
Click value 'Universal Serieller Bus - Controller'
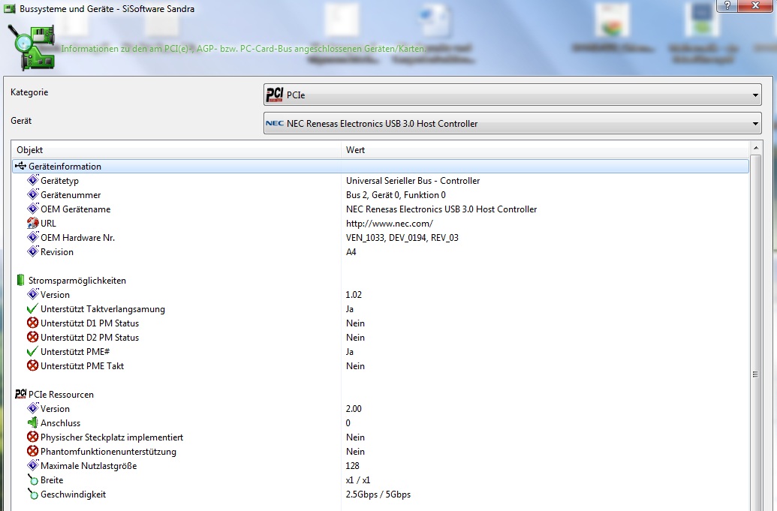[413, 181]
